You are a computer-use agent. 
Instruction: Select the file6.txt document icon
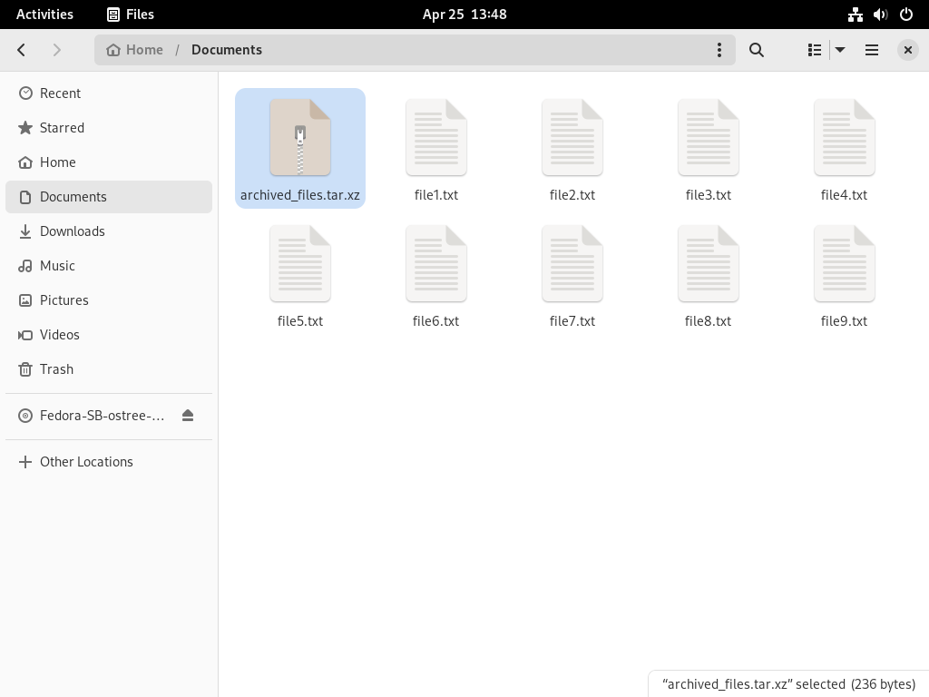click(436, 263)
